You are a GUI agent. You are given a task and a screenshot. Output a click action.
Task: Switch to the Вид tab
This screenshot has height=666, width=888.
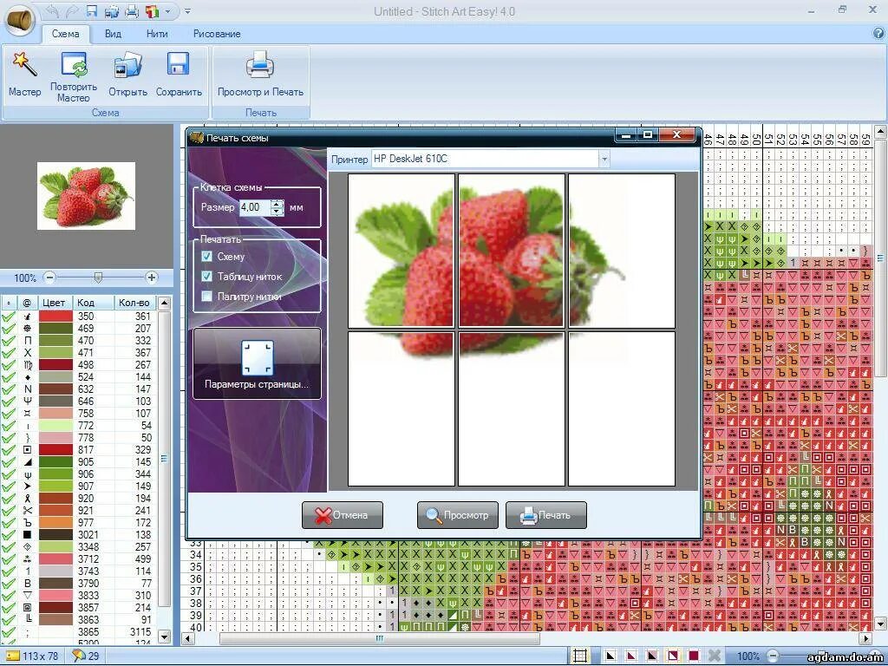tap(112, 34)
